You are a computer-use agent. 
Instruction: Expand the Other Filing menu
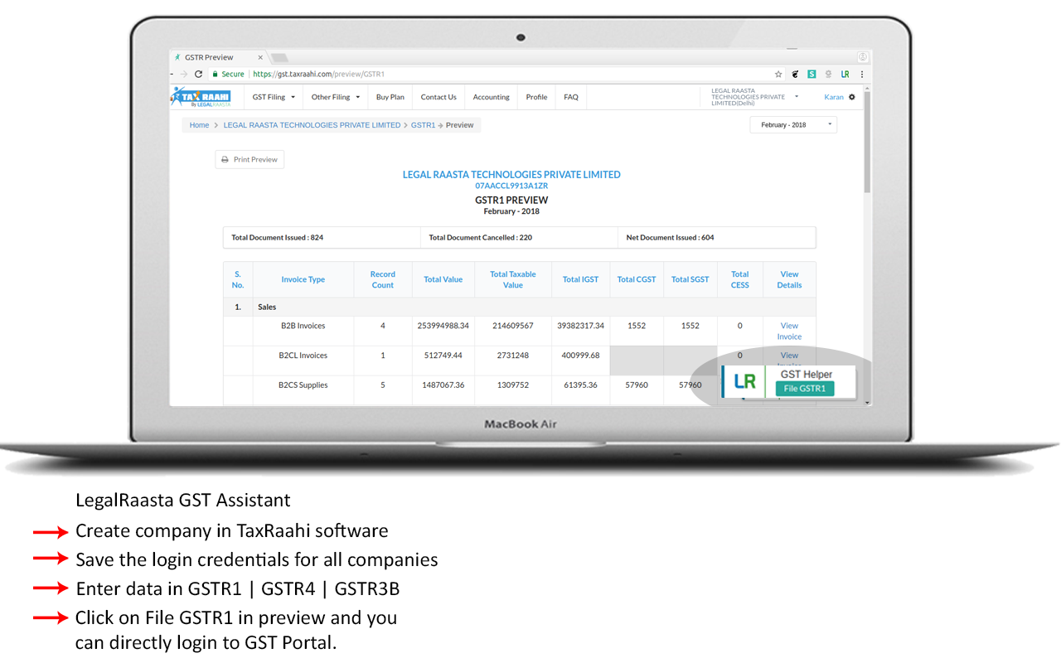(335, 96)
